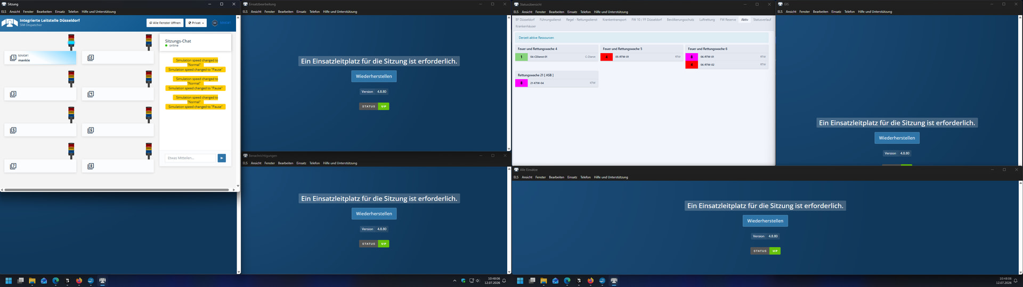The height and width of the screenshot is (287, 1023).
Task: Focus the Etwas Mitteilen chat input
Action: pos(190,158)
